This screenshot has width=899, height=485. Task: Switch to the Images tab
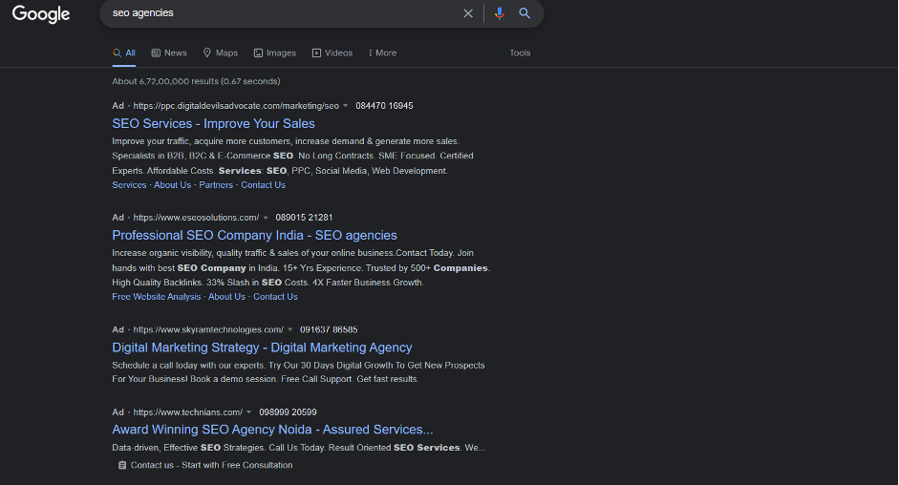coord(274,53)
